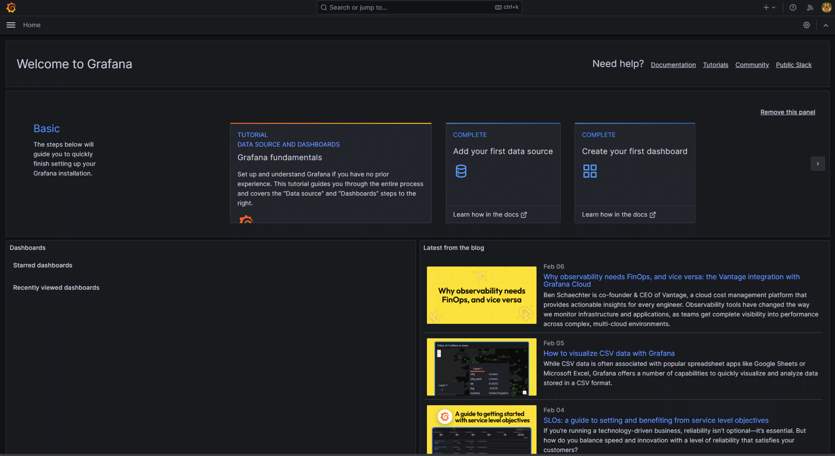The image size is (835, 456).
Task: Open Create your first dashboard card
Action: (x=635, y=165)
